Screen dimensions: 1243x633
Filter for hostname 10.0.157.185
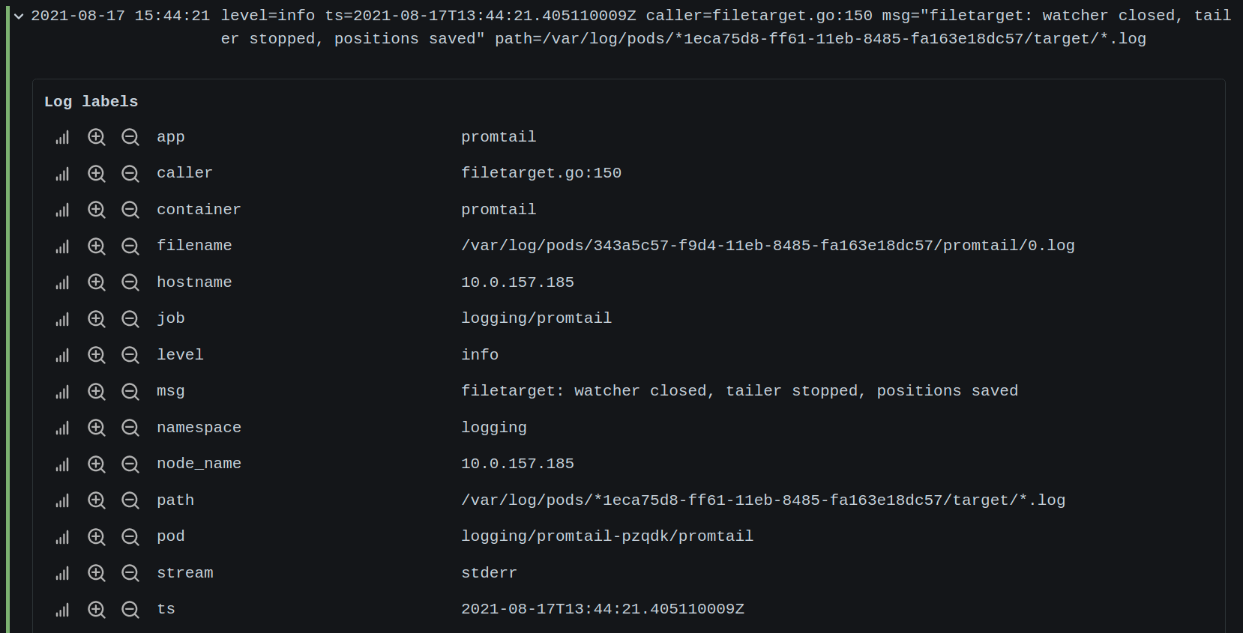tap(97, 282)
